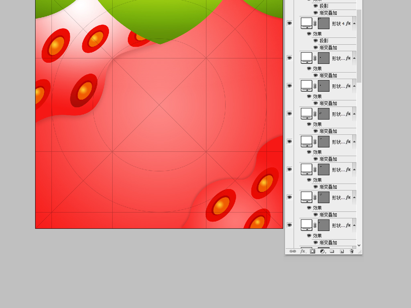Open the add layer style fx menu
411x308 pixels.
303,251
